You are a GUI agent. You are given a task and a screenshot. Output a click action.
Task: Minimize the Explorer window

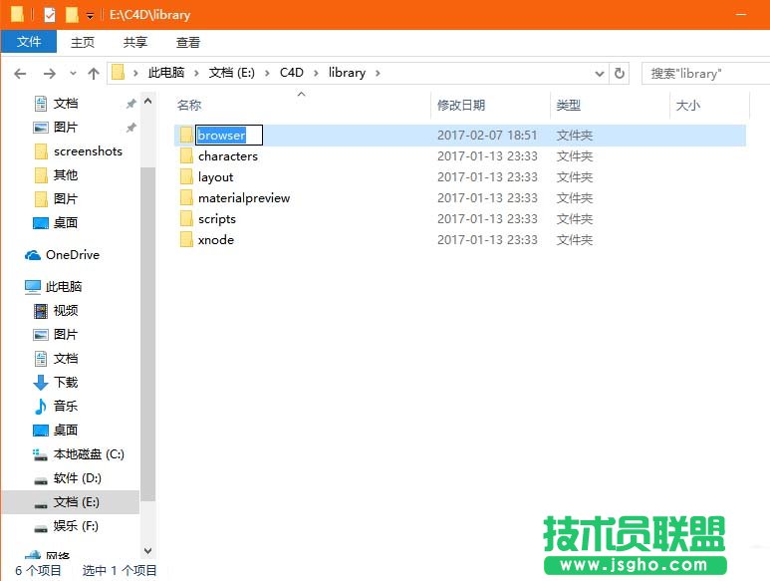coord(741,15)
